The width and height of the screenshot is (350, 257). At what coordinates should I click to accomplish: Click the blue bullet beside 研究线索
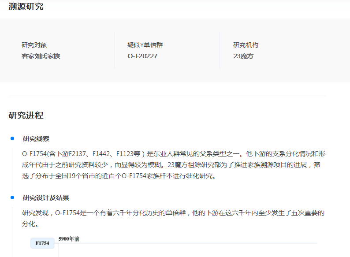(12, 138)
